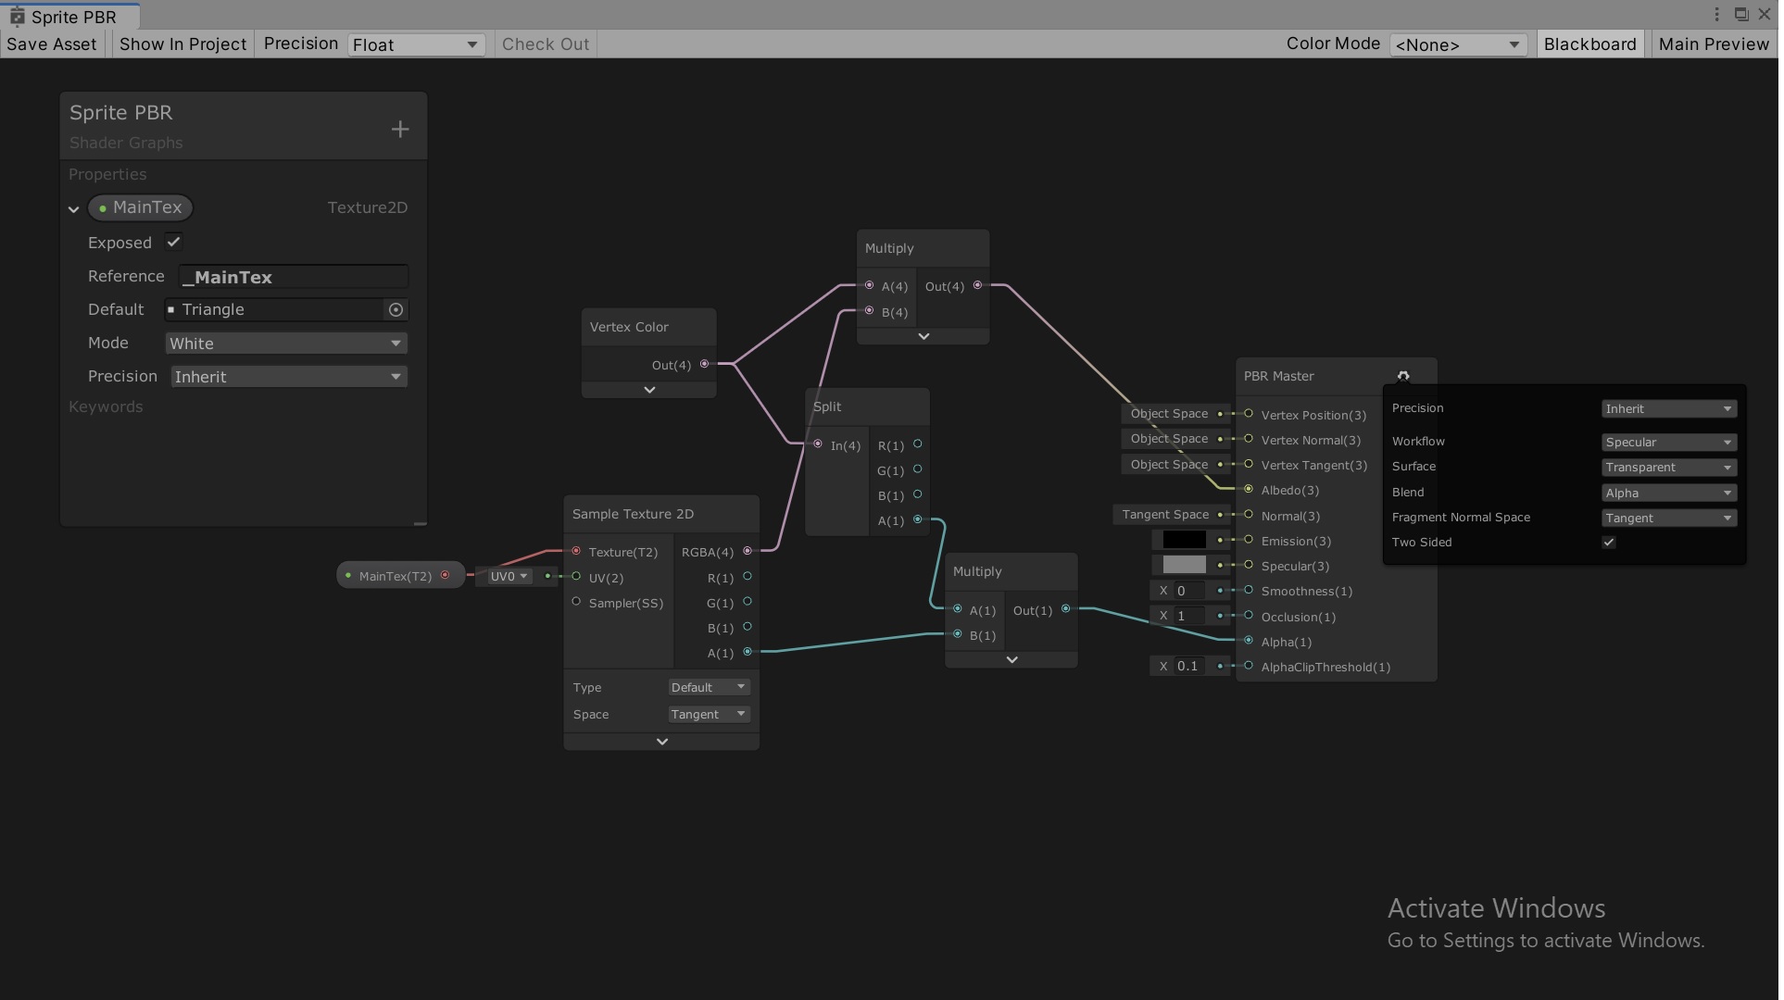Click the Sample Texture 2D A(1) output port

(748, 652)
